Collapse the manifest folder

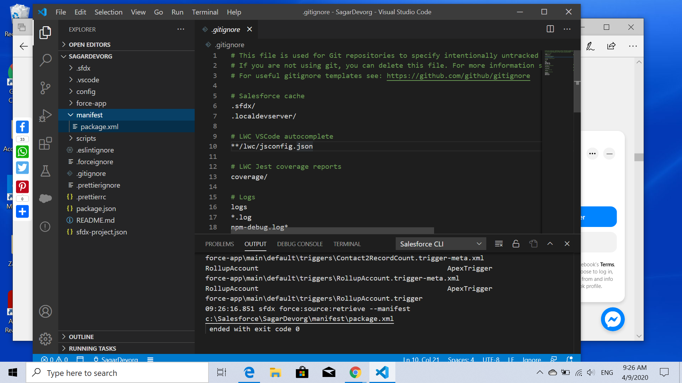(126, 115)
